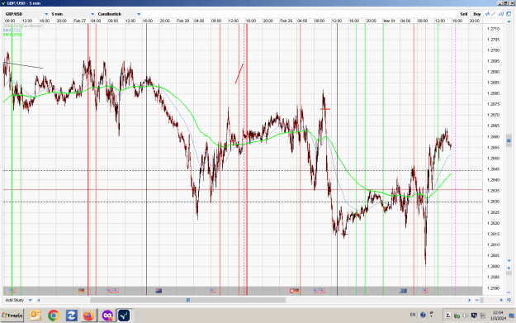Click the 1.2590 price label

point(493,288)
